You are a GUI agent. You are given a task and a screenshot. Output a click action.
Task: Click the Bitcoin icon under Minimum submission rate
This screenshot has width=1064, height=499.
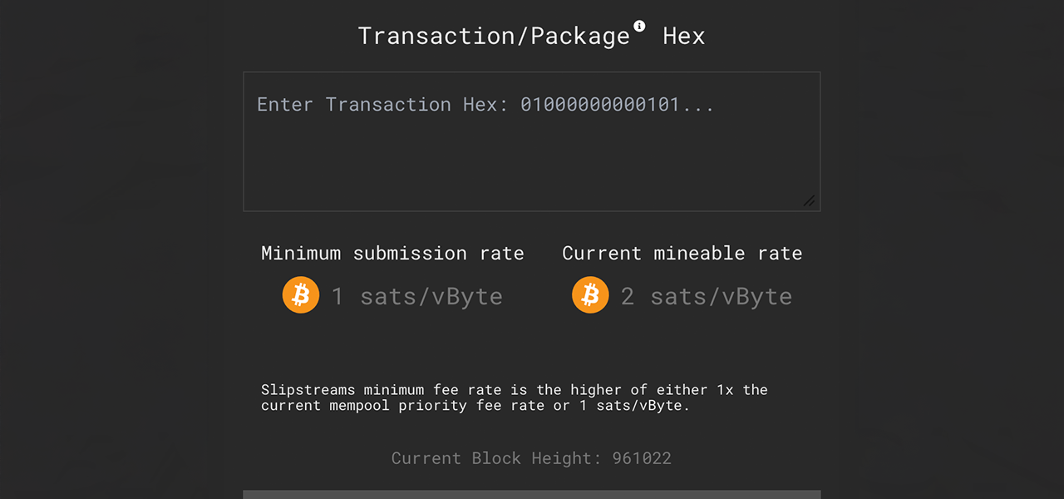(301, 295)
